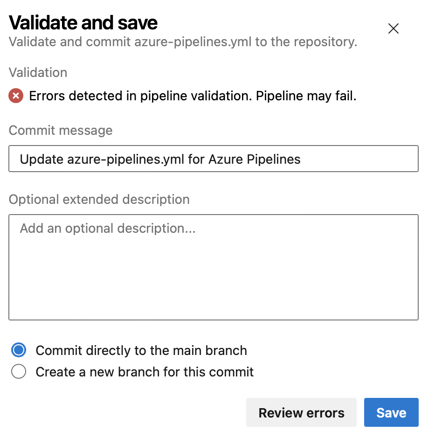Click inside the optional extended description box

tap(214, 267)
